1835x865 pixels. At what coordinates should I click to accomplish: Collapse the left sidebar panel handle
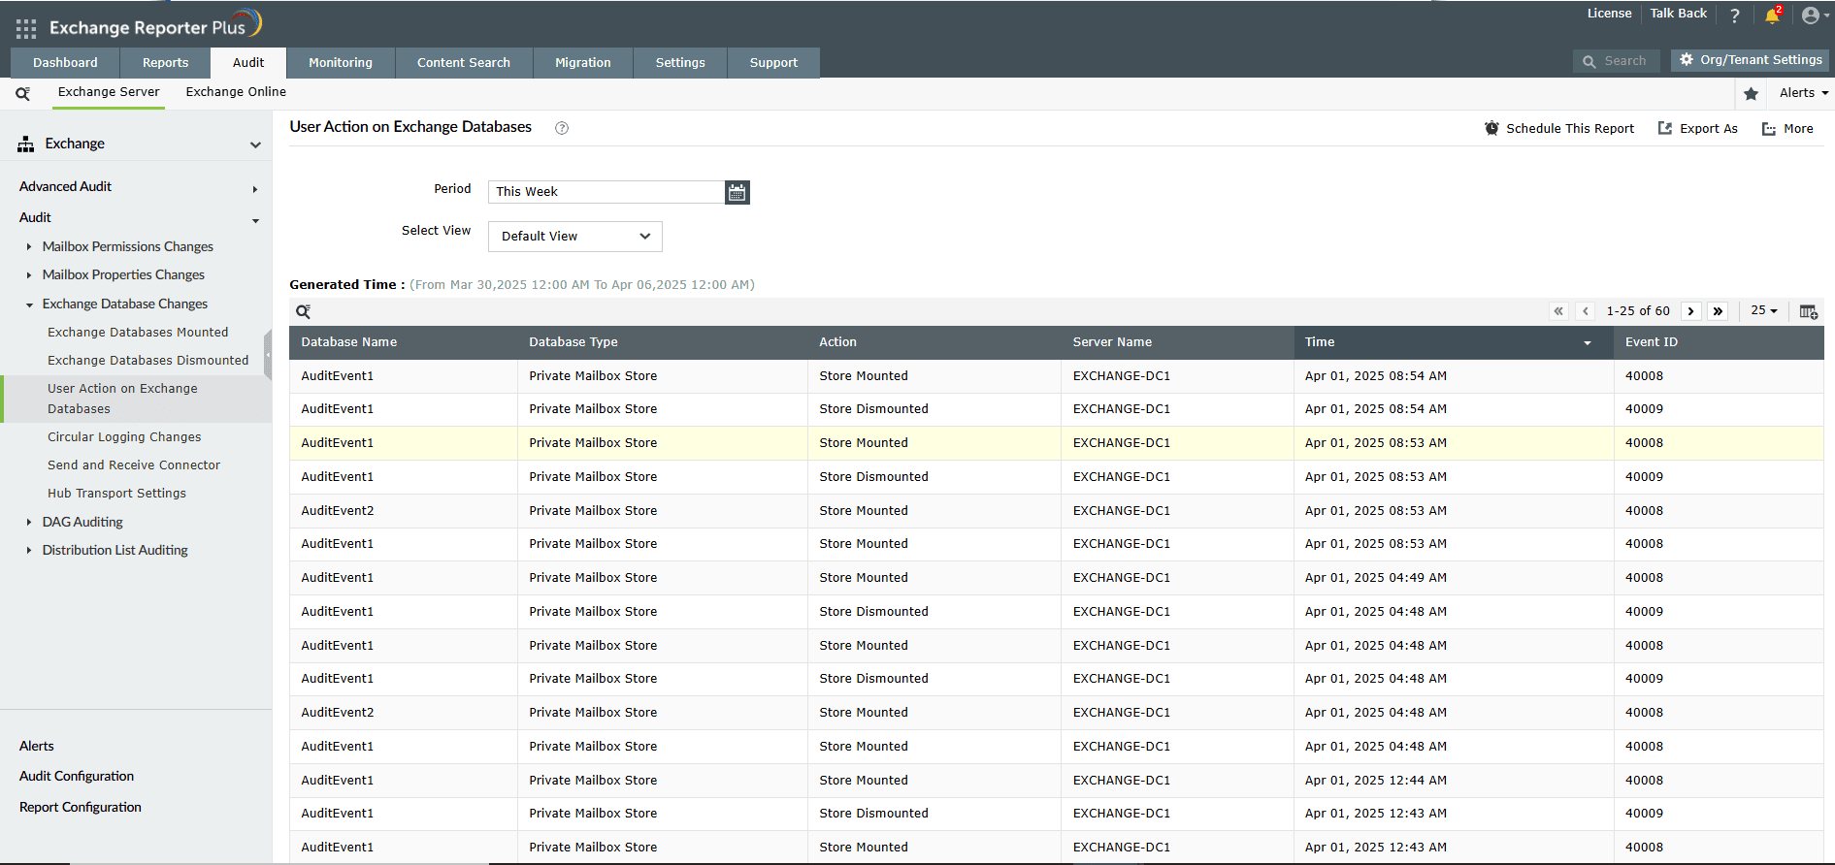(x=268, y=354)
